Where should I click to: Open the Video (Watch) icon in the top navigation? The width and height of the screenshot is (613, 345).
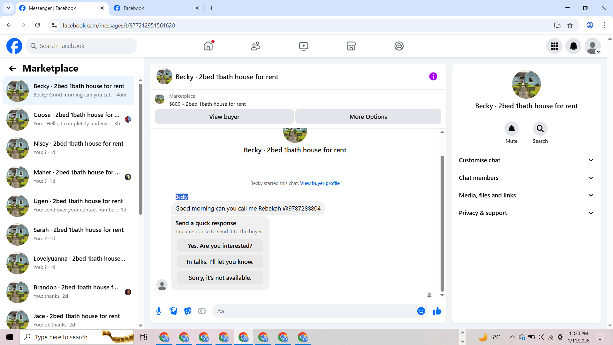(303, 46)
